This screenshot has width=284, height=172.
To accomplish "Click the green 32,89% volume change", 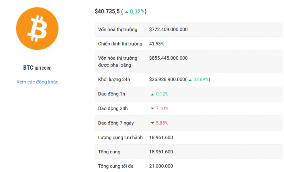I will 201,79.
